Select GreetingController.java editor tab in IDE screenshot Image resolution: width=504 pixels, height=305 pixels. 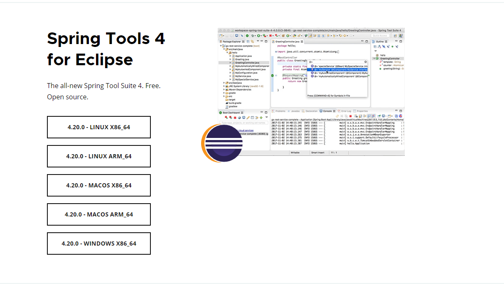click(287, 42)
